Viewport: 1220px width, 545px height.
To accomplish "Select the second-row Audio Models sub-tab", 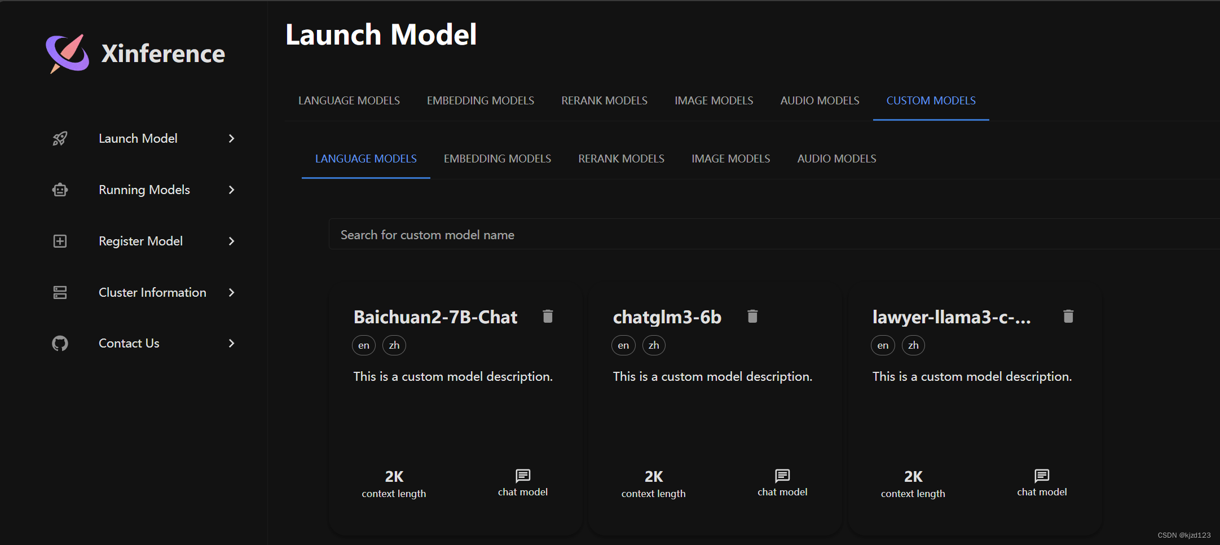I will (x=837, y=159).
